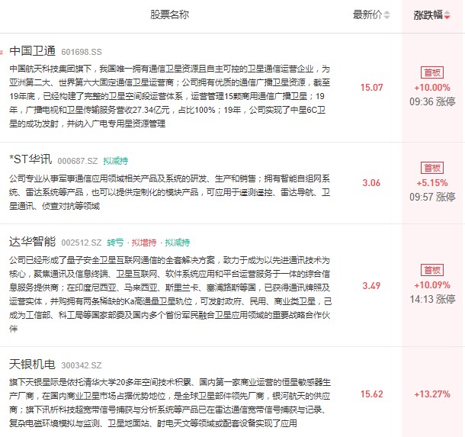Sort by 涨跌幅 using its sort arrows

(x=447, y=14)
